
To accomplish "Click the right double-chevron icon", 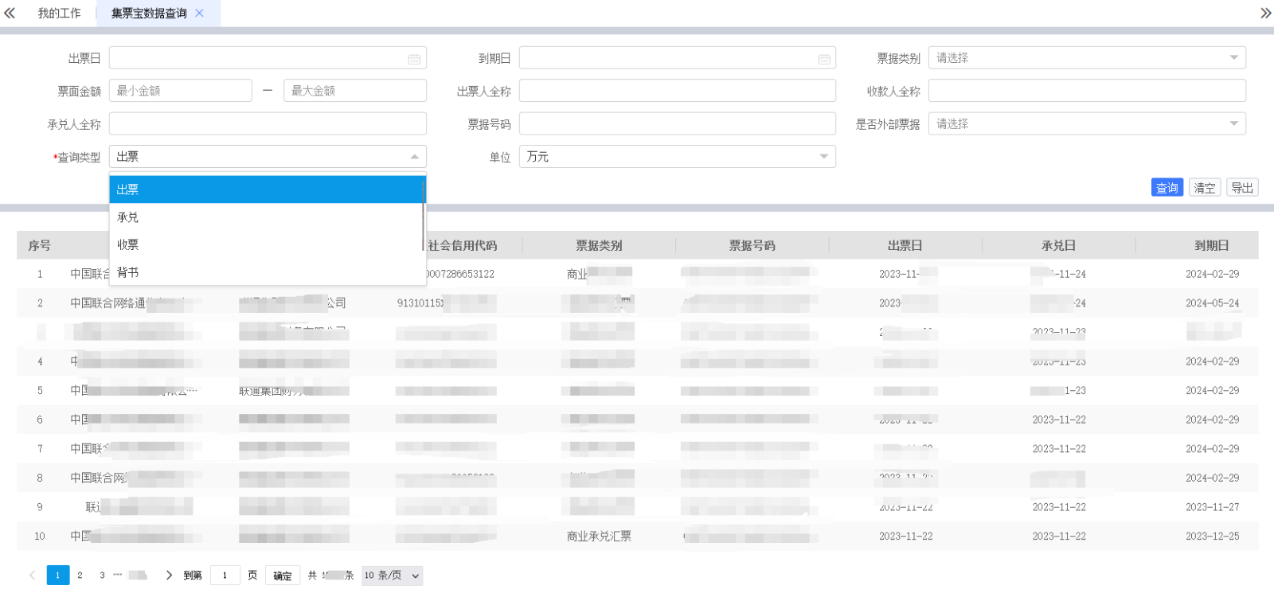I will [x=1265, y=13].
